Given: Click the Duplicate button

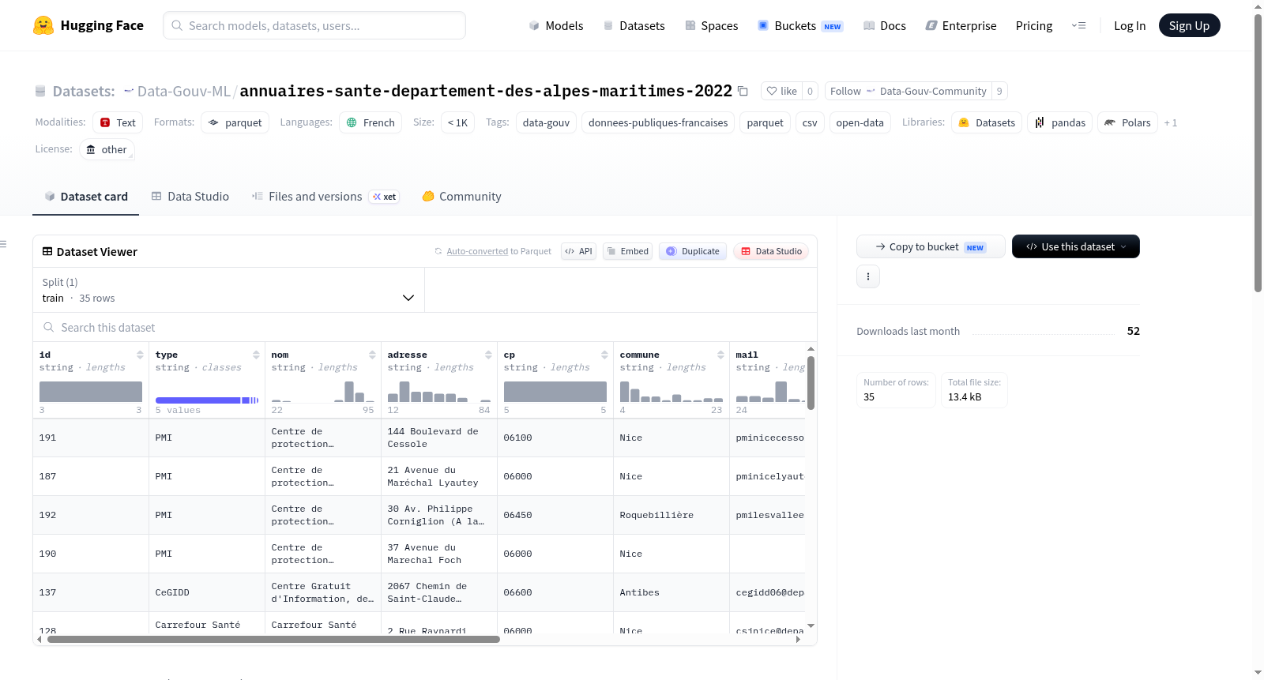Looking at the screenshot, I should [692, 251].
